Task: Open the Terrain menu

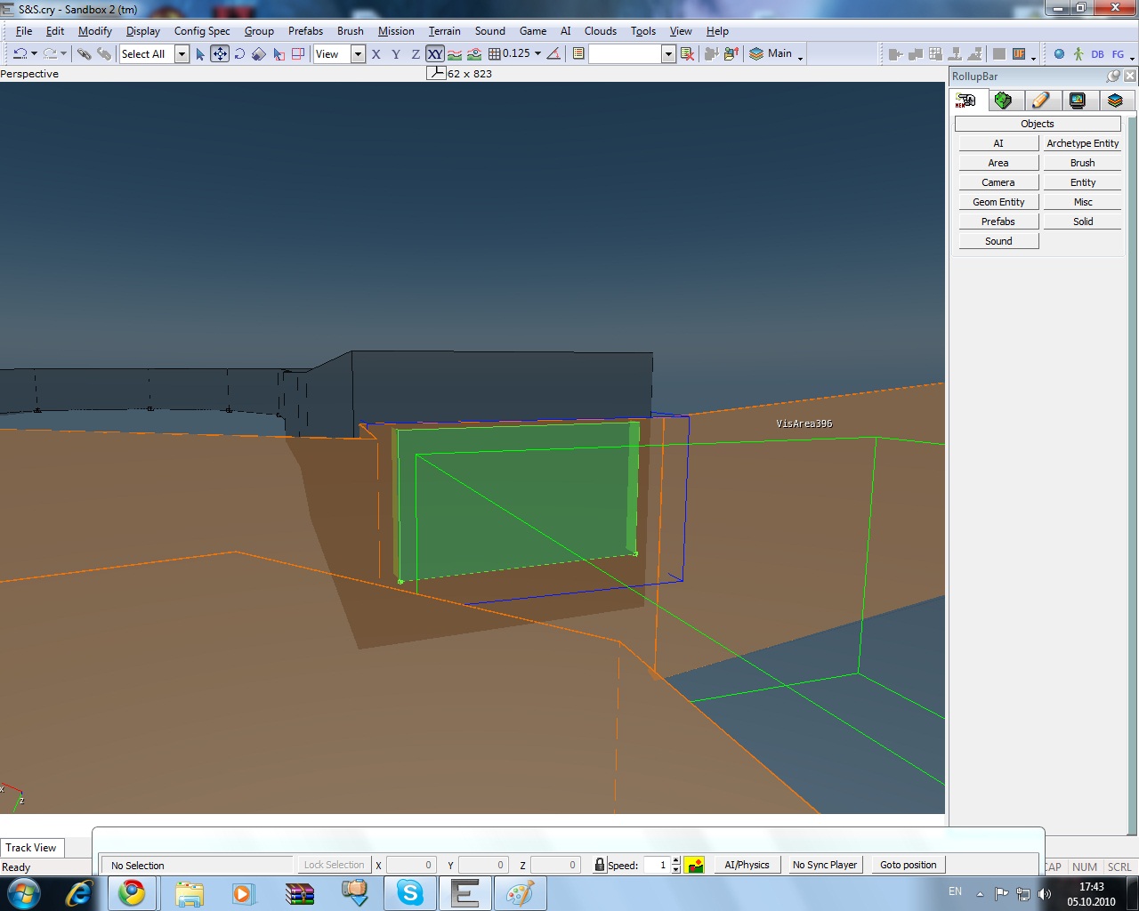Action: [x=444, y=31]
